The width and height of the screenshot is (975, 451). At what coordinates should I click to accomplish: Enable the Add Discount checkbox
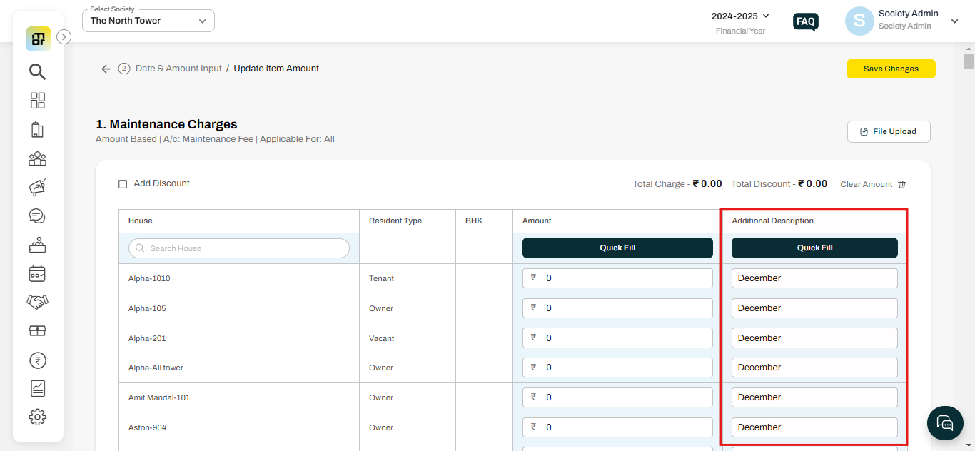tap(123, 184)
